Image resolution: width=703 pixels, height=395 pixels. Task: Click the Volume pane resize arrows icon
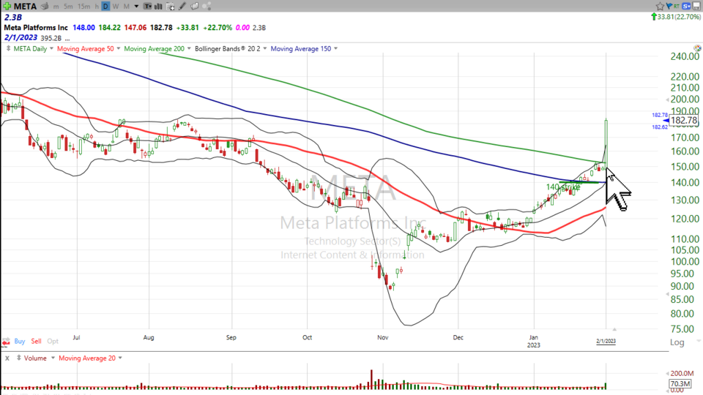[19, 358]
